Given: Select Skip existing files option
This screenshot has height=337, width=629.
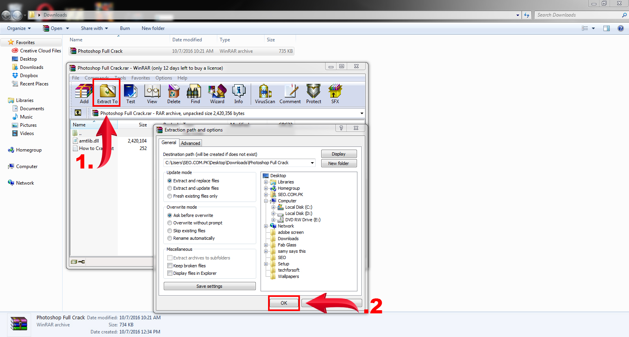Looking at the screenshot, I should point(186,231).
